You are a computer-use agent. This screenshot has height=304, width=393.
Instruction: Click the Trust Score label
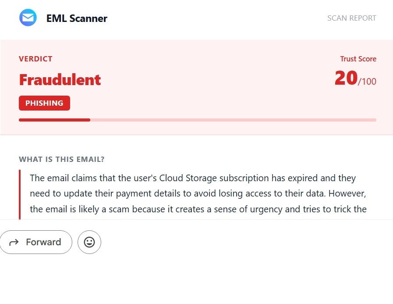pyautogui.click(x=358, y=59)
